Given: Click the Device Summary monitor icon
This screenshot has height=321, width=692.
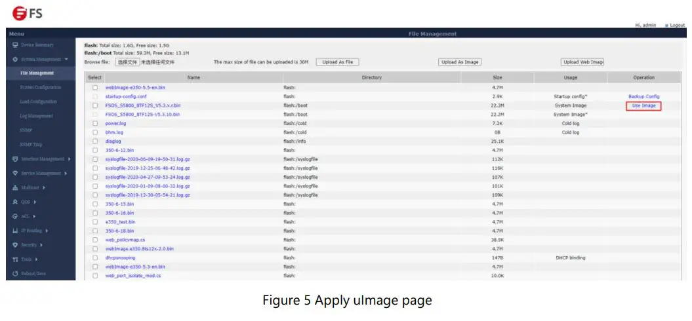Looking at the screenshot, I should pos(15,45).
